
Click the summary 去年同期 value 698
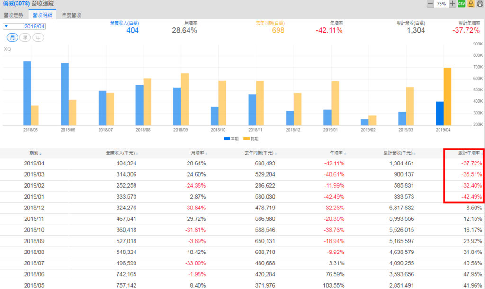click(x=278, y=30)
